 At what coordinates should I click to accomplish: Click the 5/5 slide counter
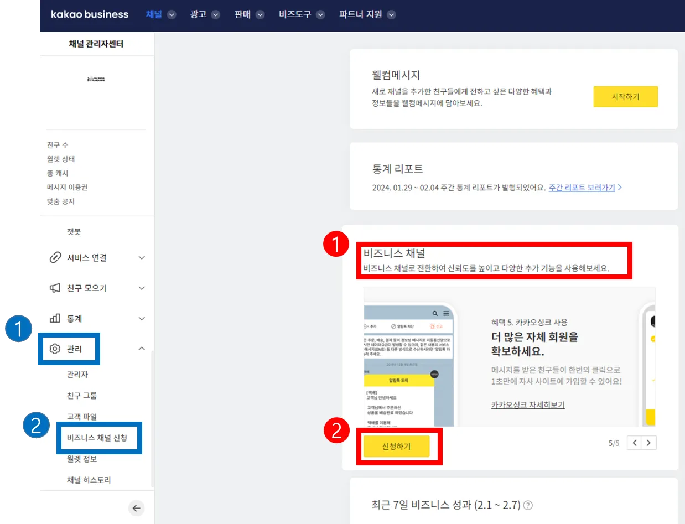pyautogui.click(x=614, y=443)
